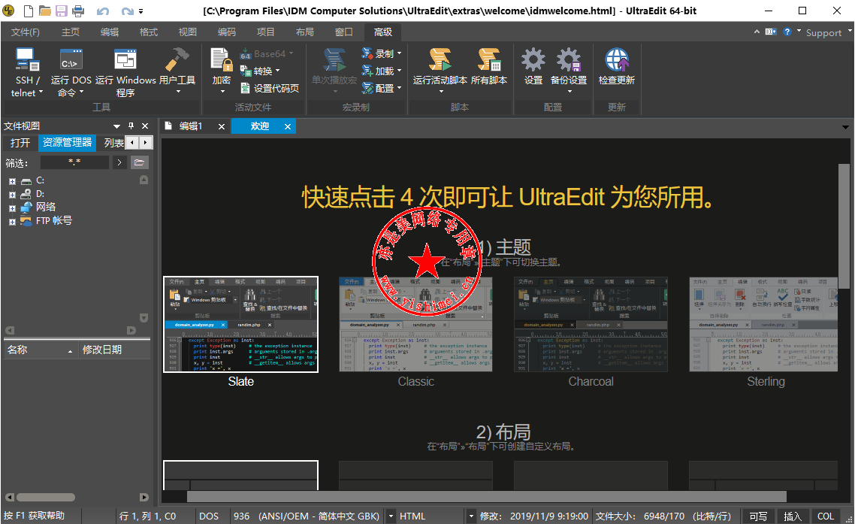Close the 编辑1 tab
This screenshot has width=855, height=524.
[x=222, y=126]
